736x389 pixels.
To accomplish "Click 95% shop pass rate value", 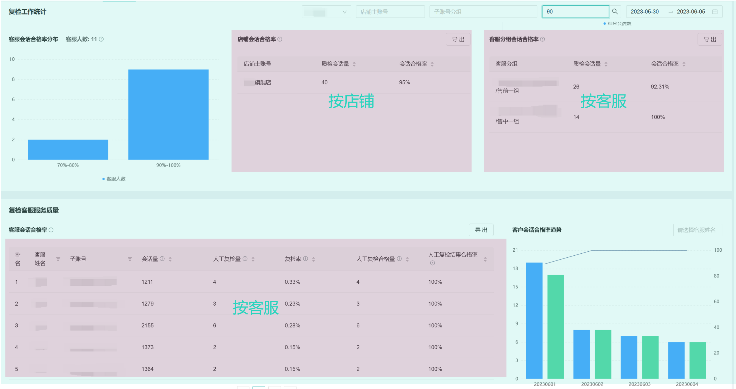I will [404, 83].
